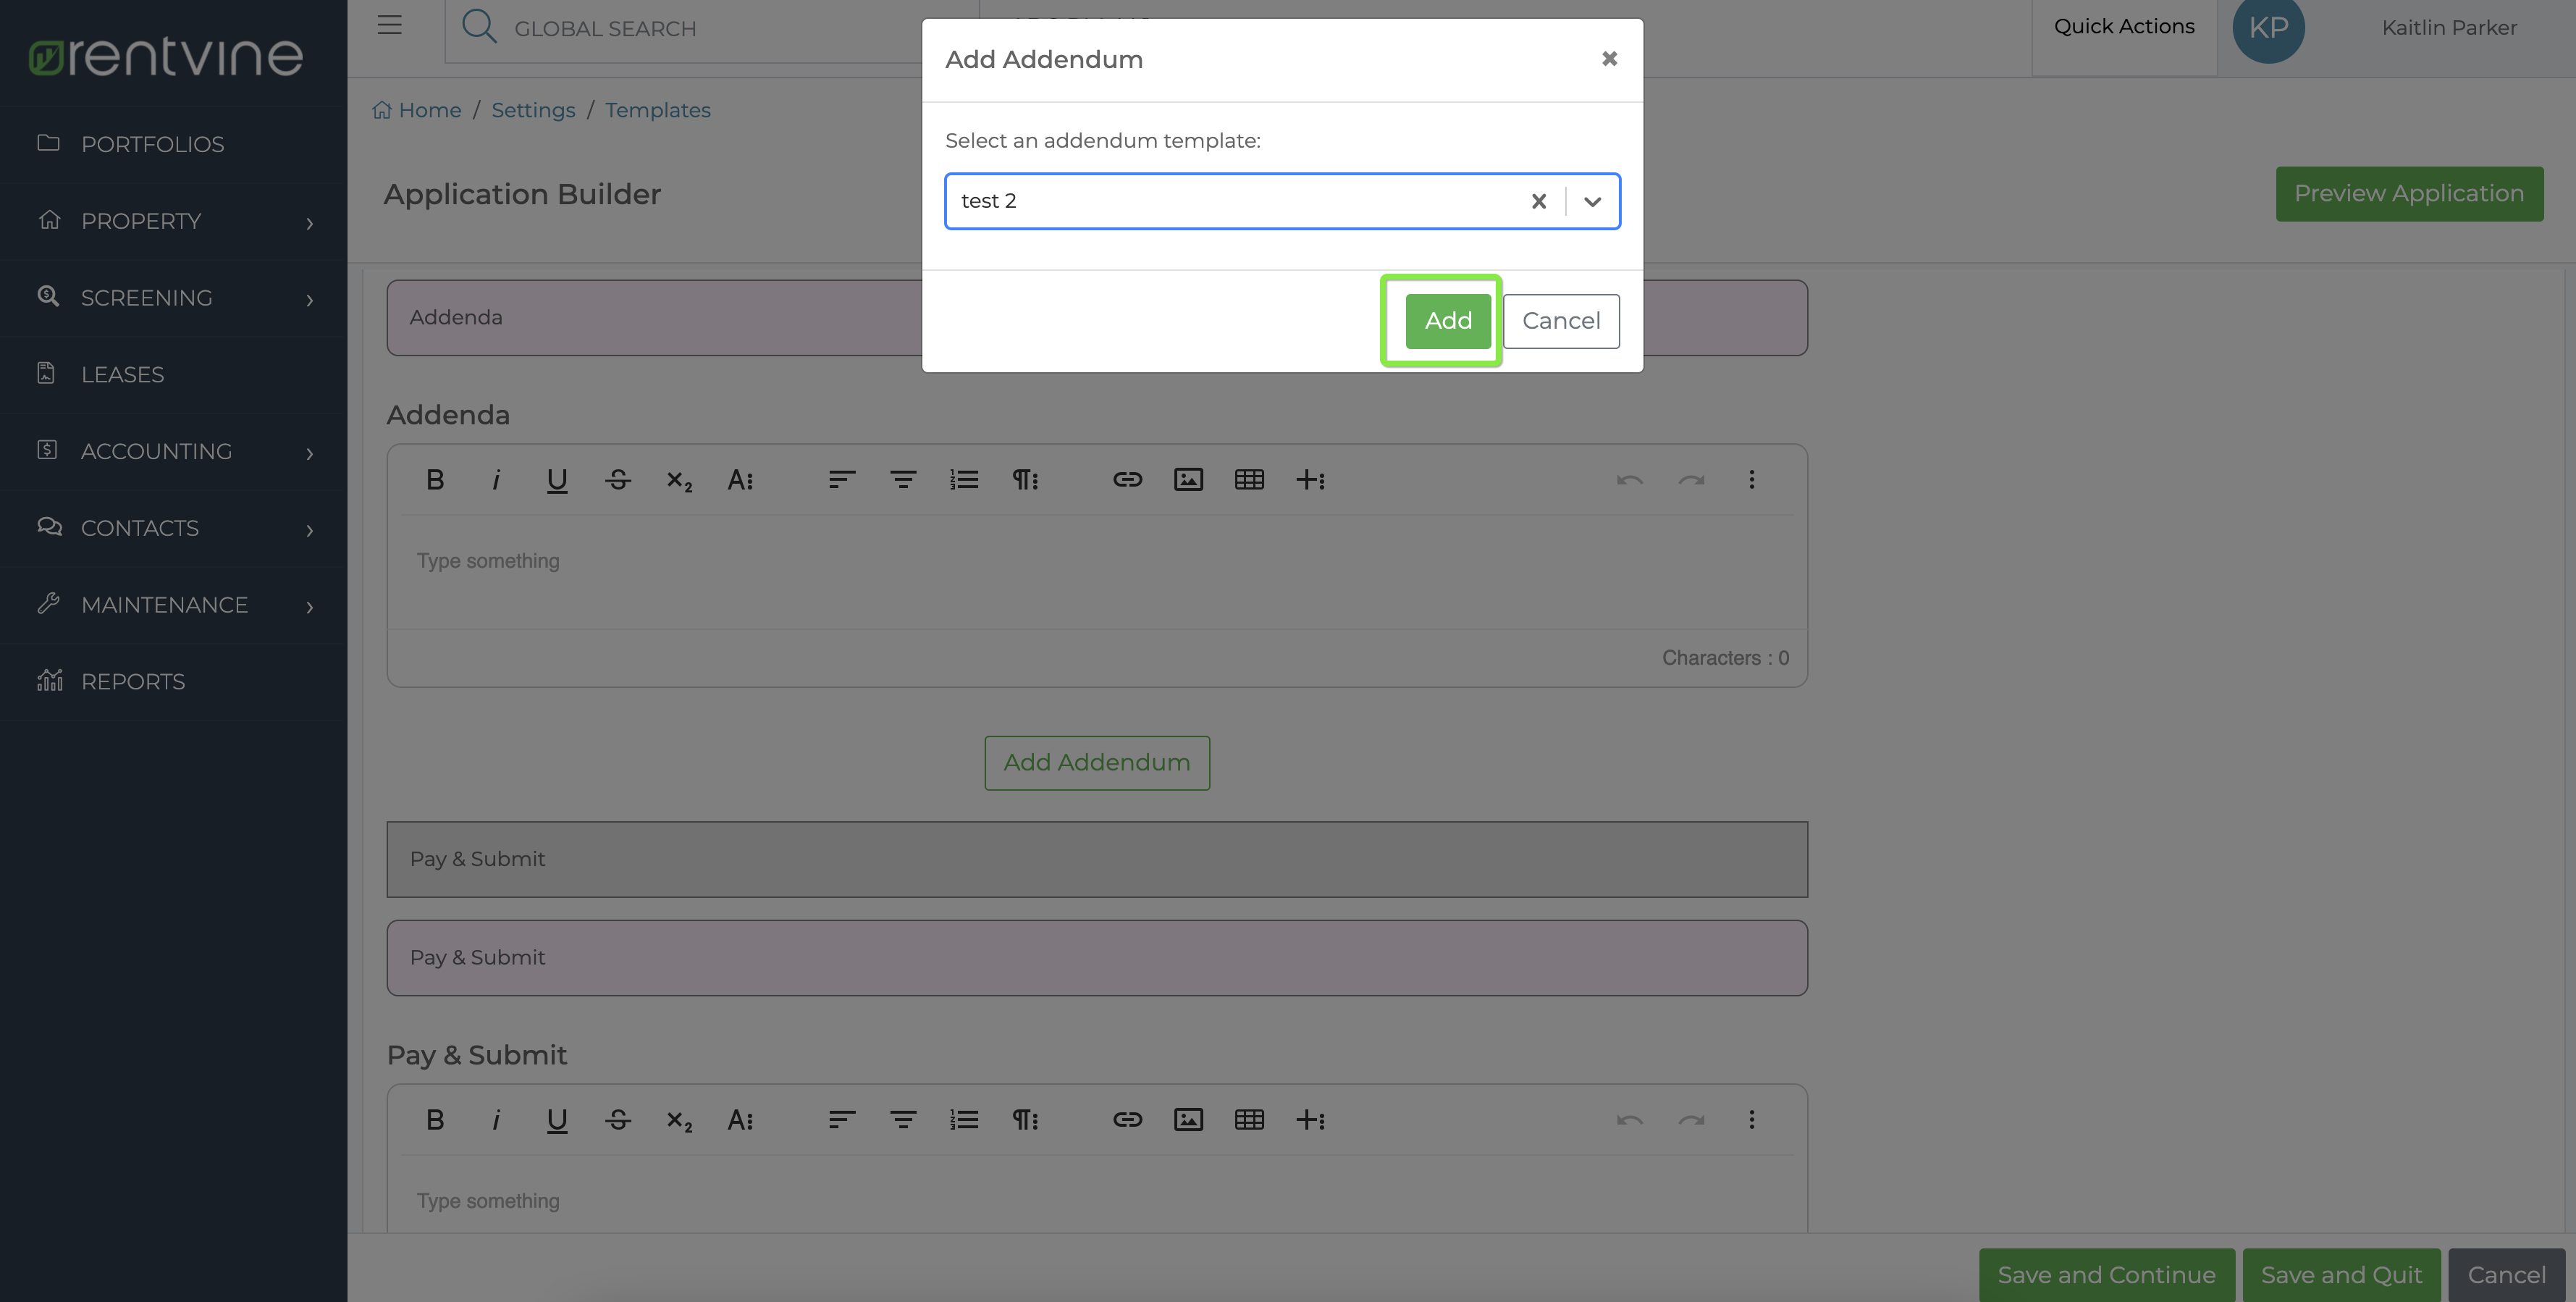Click align center icon in Addenda editor
The image size is (2576, 1302).
click(902, 480)
